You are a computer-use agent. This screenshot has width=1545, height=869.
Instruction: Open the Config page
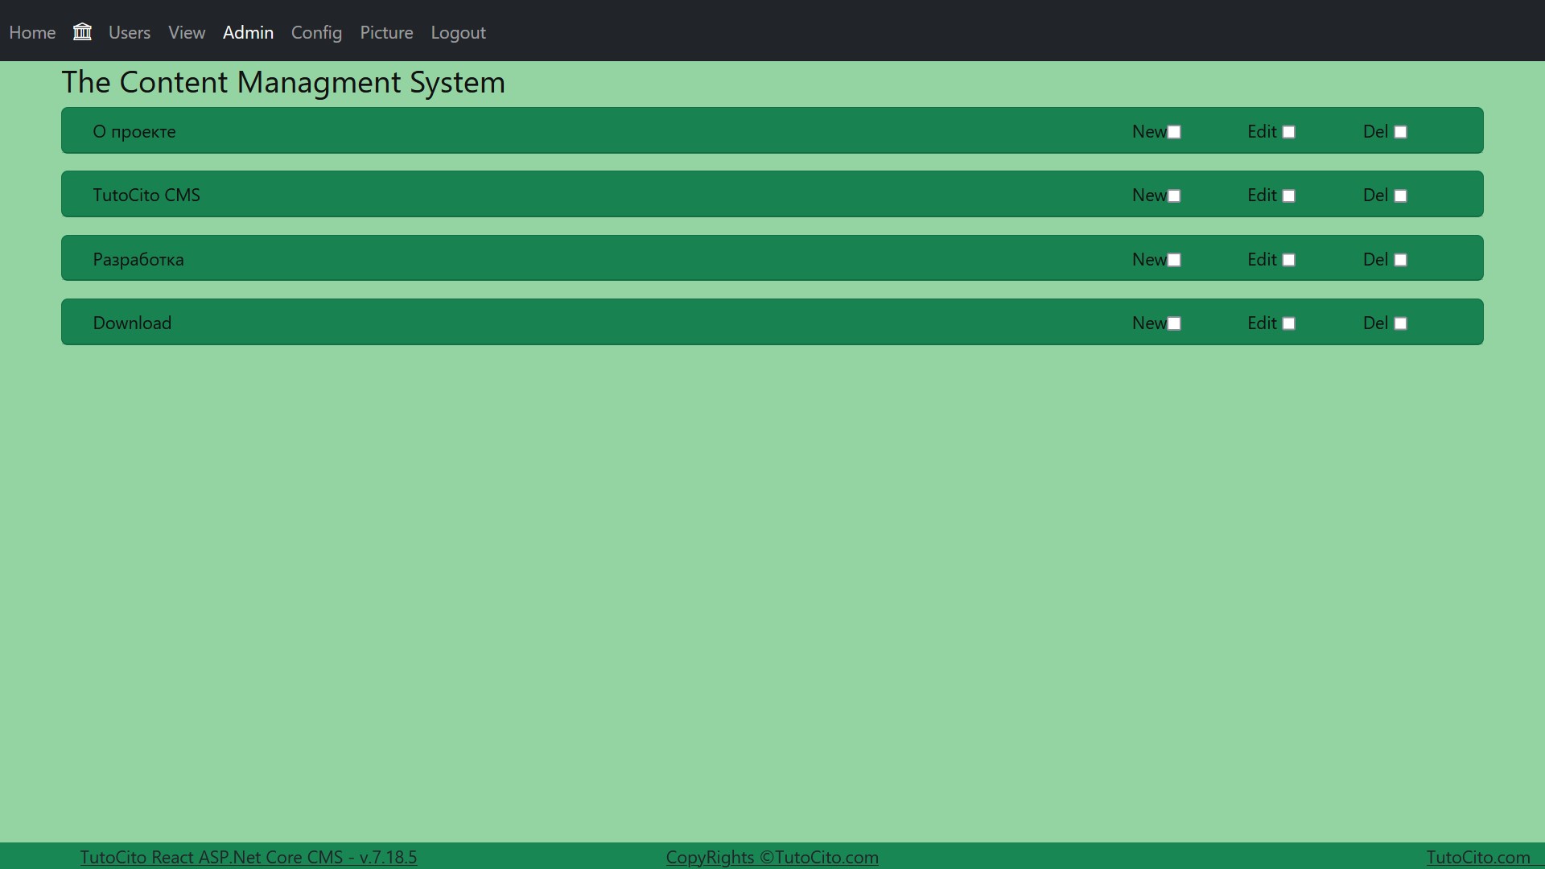[316, 32]
